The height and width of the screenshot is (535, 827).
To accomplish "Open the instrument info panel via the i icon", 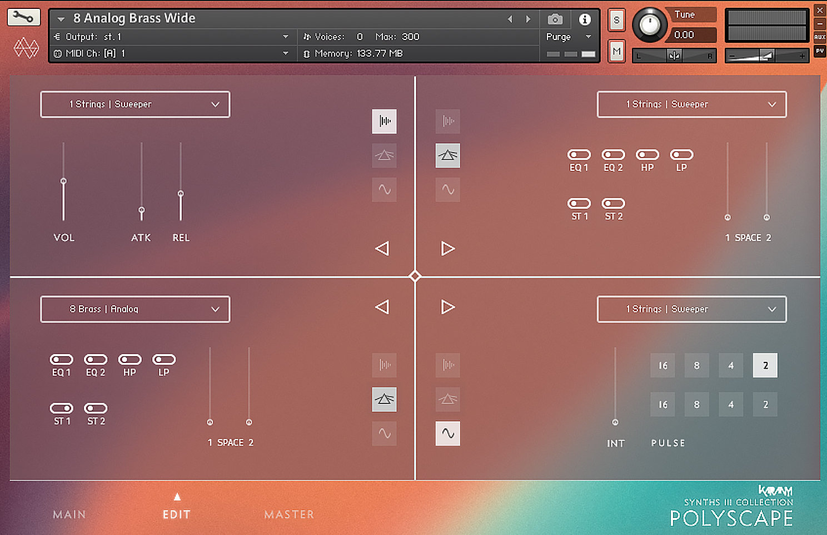I will click(x=585, y=19).
